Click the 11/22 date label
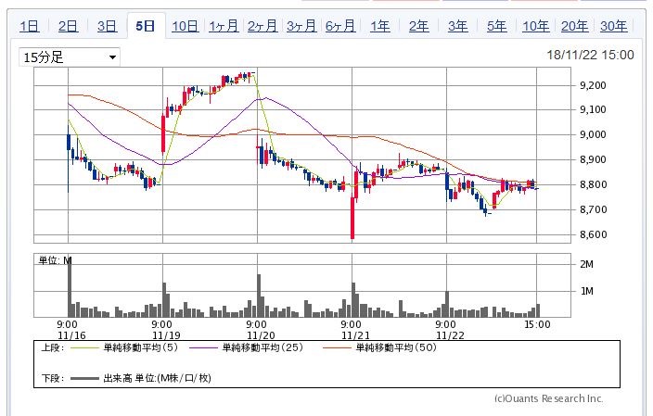This screenshot has width=653, height=416. [x=450, y=335]
